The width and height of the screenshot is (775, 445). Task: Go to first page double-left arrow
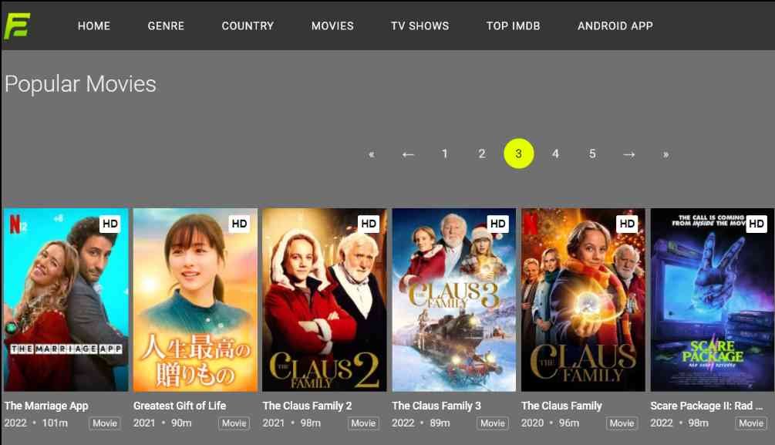pos(372,154)
